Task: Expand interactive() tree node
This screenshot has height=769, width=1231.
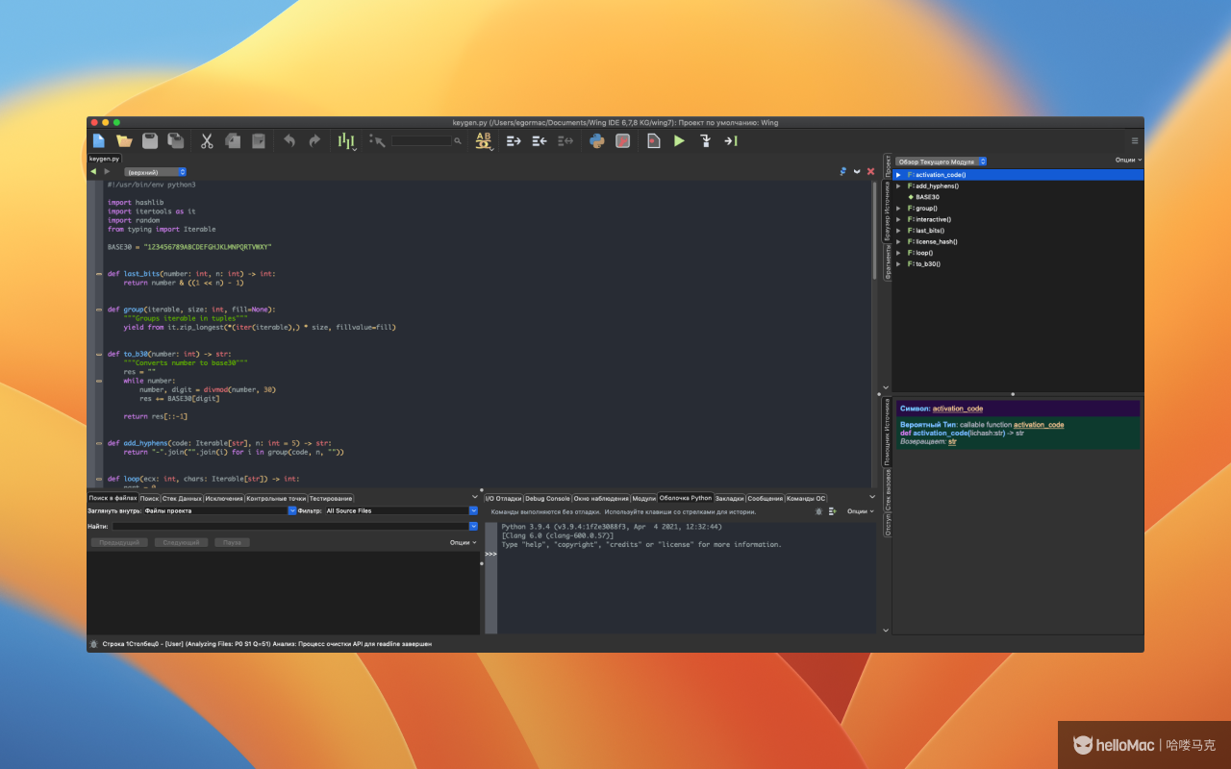Action: [898, 219]
